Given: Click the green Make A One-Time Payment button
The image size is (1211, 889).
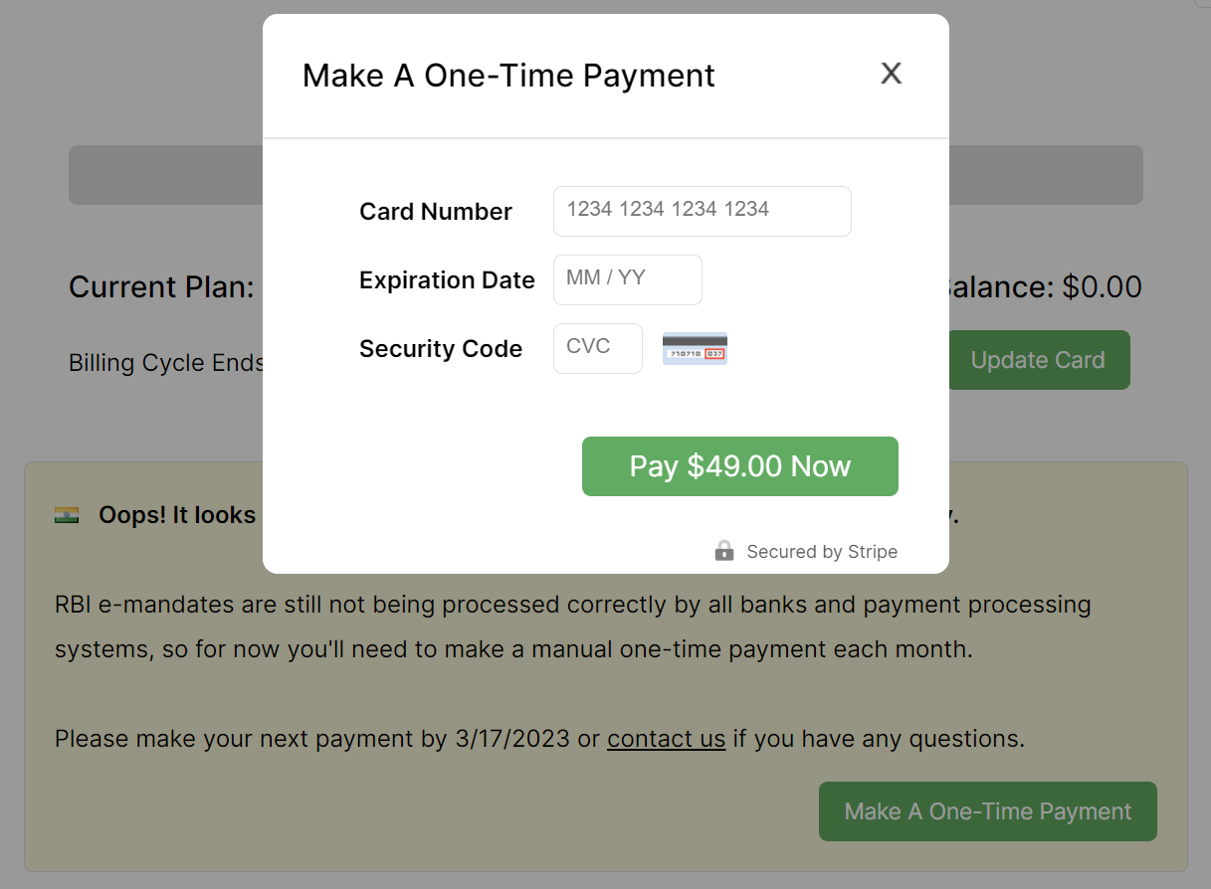Looking at the screenshot, I should [987, 811].
